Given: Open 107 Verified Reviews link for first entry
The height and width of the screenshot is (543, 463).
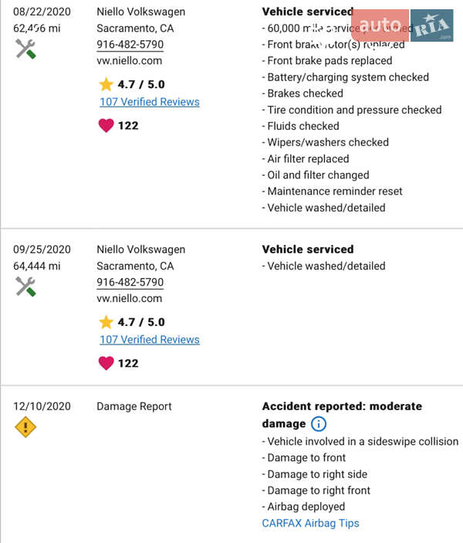Looking at the screenshot, I should (149, 102).
